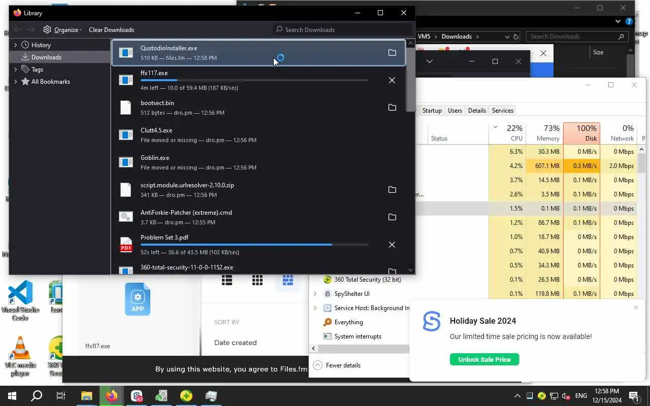The image size is (650, 406).
Task: Go back in the Library window
Action: pos(18,29)
